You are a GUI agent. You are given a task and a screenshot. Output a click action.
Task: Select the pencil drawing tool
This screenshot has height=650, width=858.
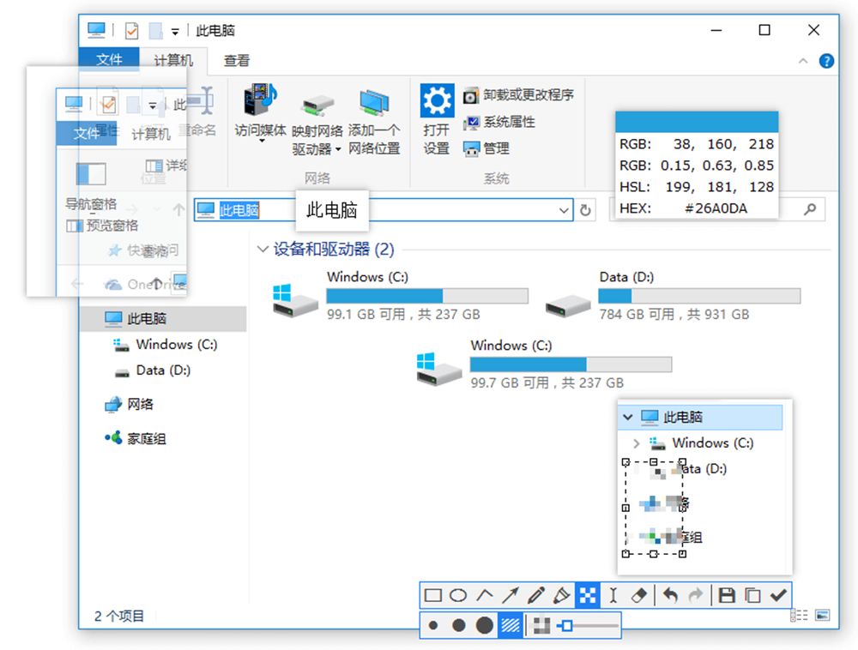coord(537,594)
